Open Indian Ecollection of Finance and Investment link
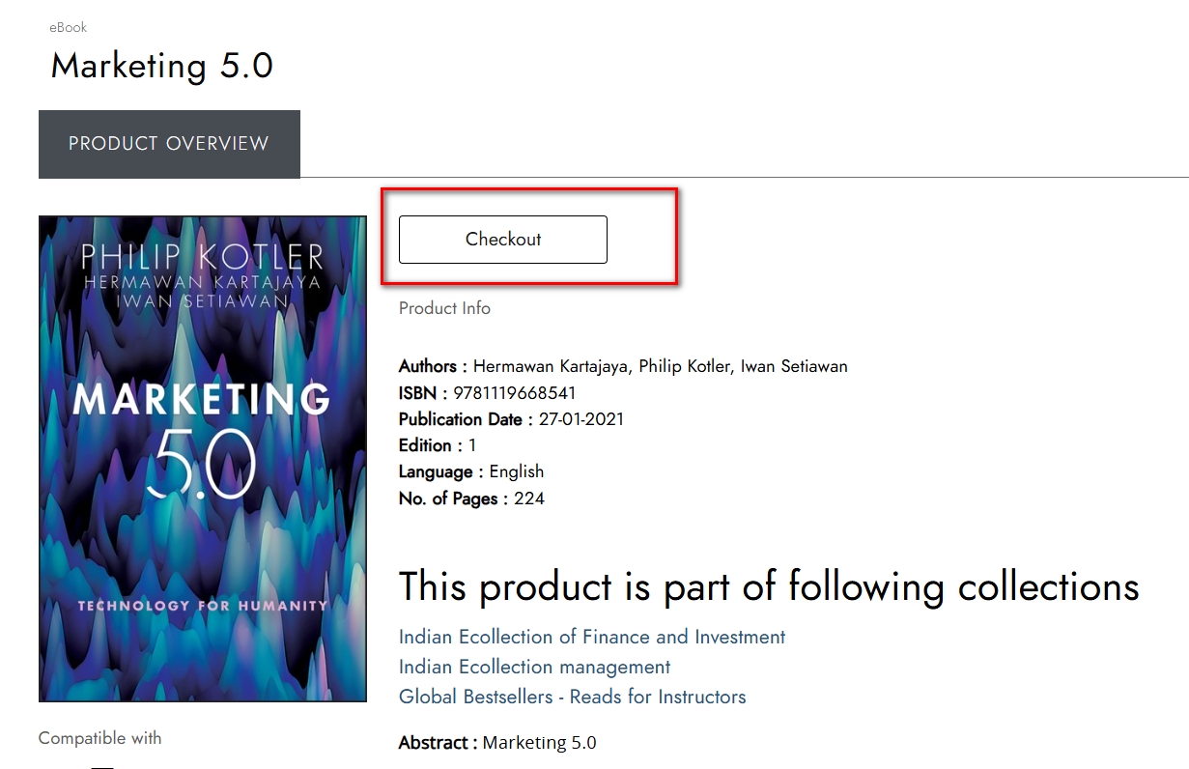The width and height of the screenshot is (1189, 769). [591, 638]
